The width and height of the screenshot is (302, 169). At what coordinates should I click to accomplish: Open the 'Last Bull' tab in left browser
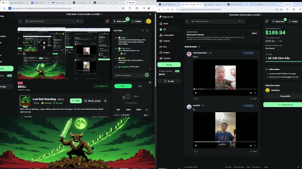coord(82,3)
